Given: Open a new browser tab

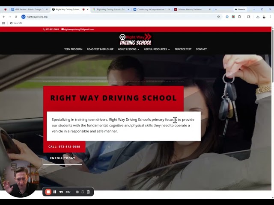Looking at the screenshot, I should pos(216,9).
